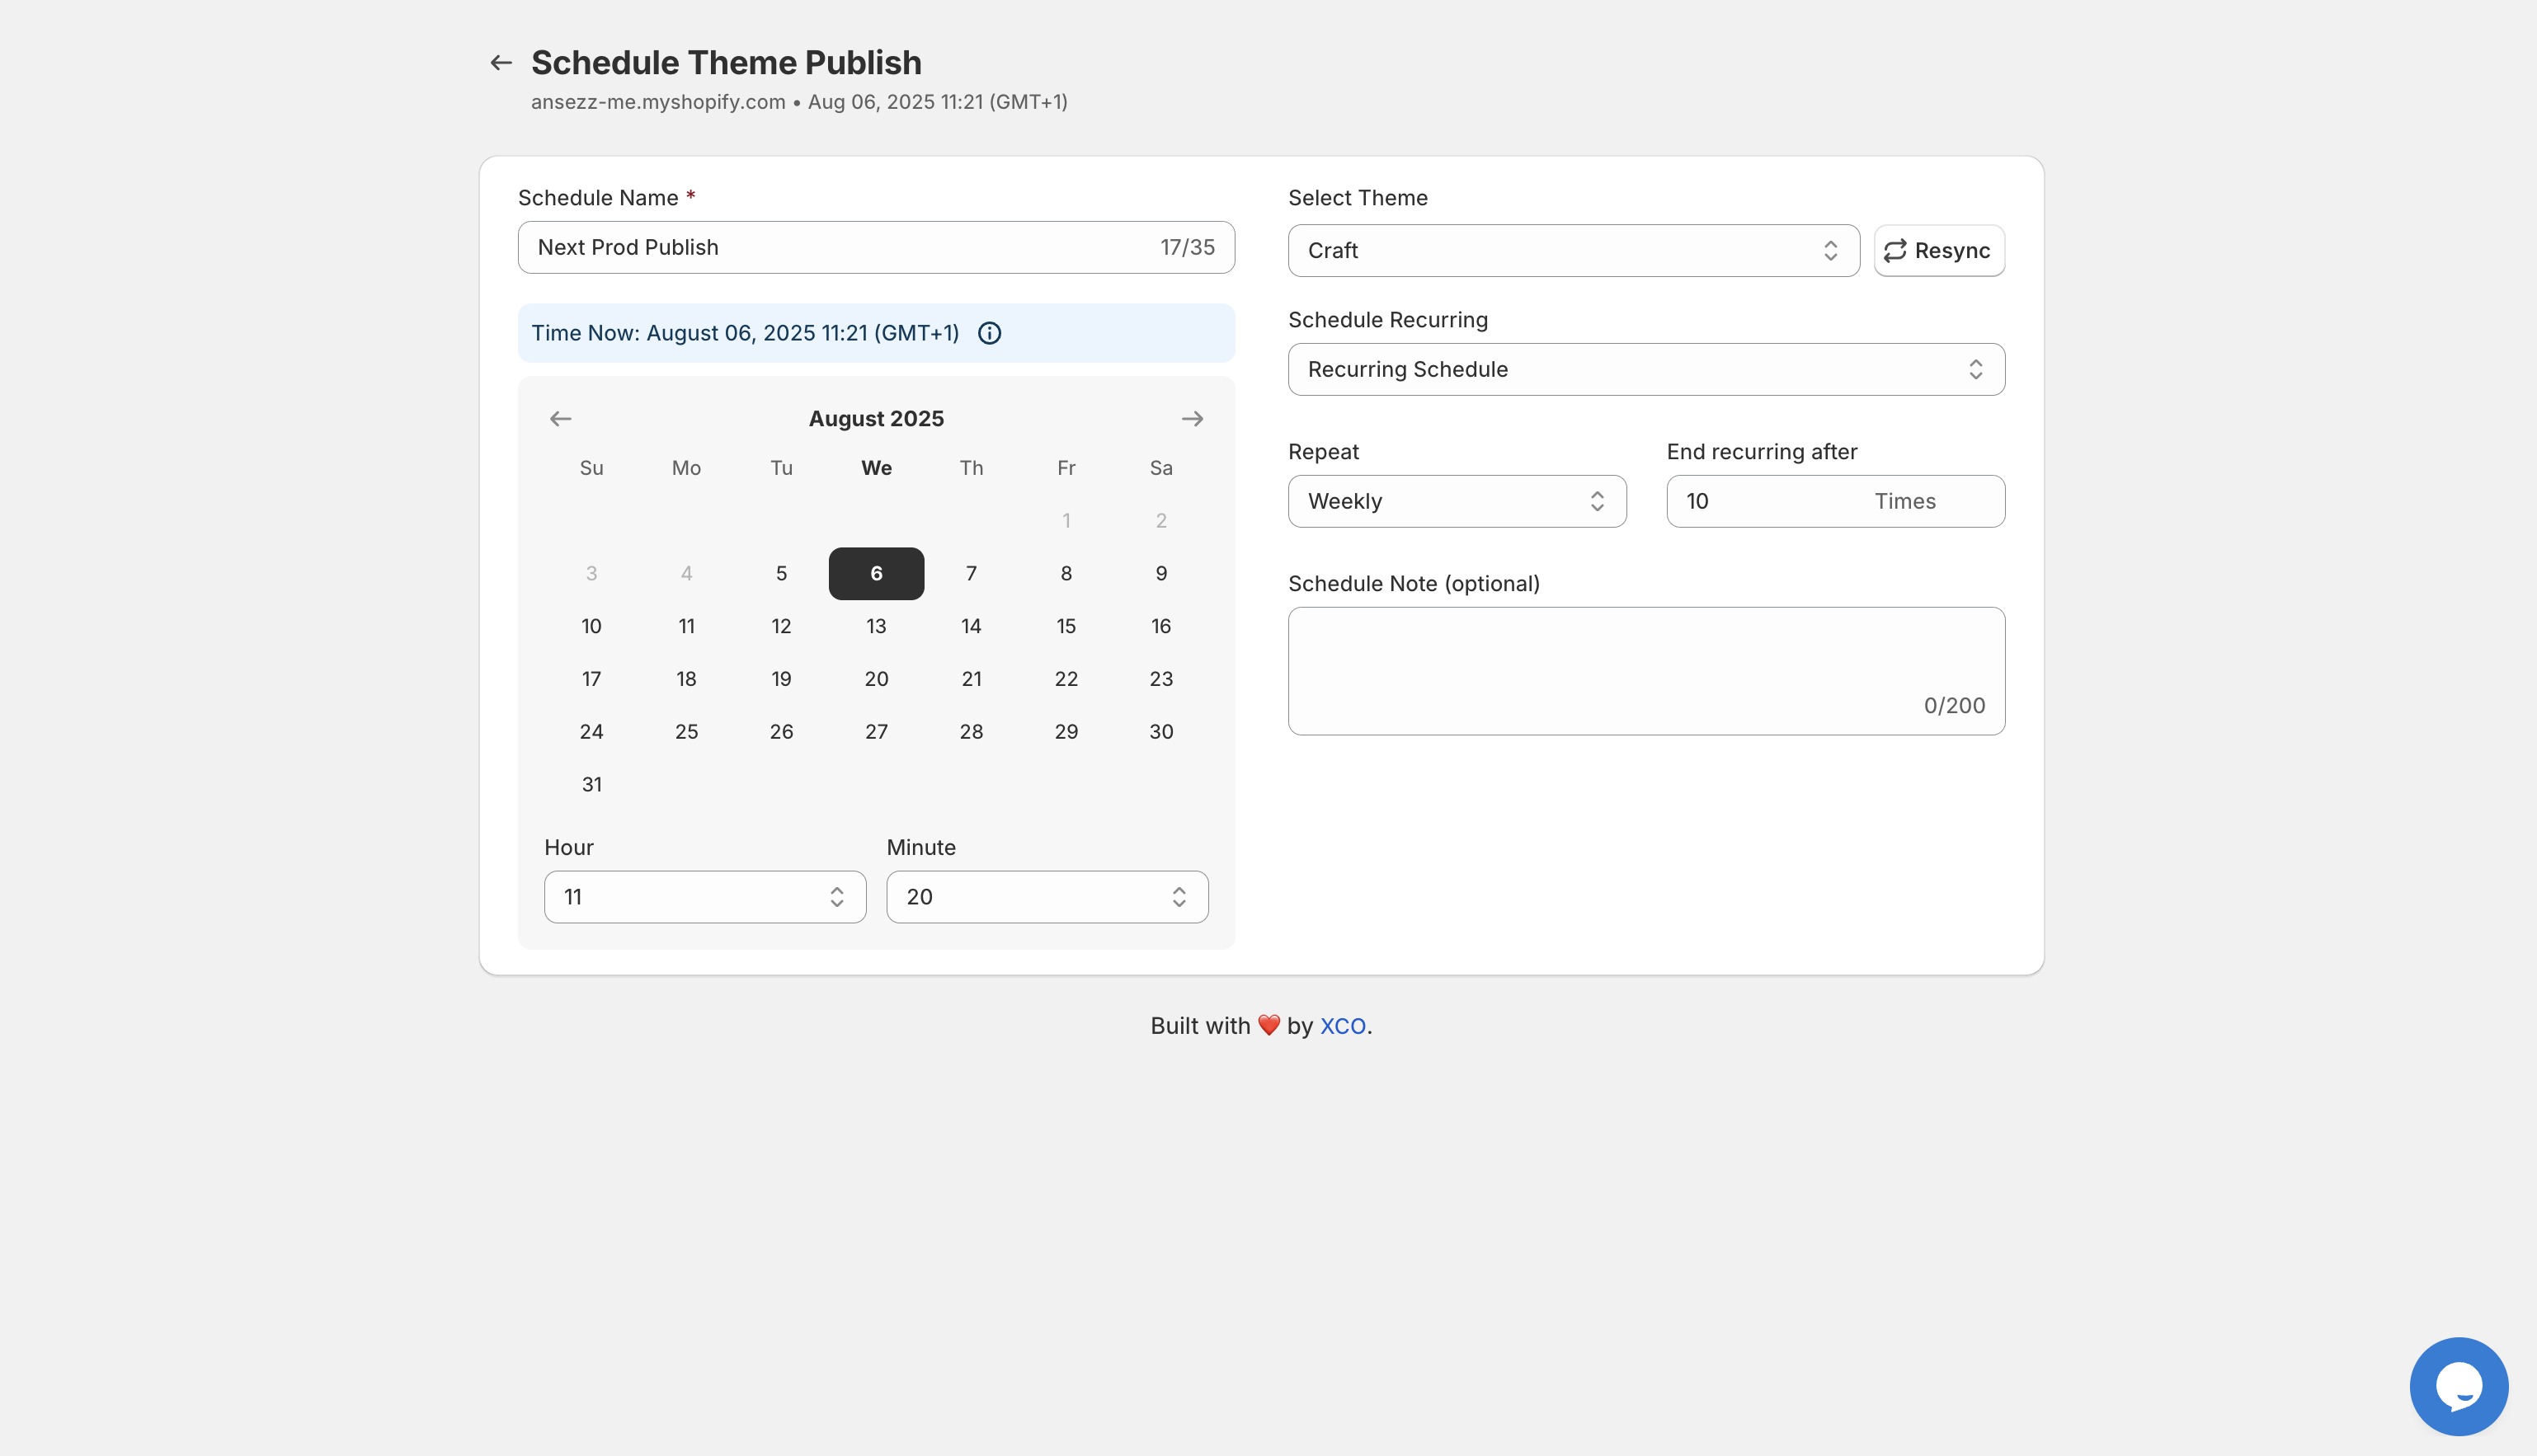Click the Resync button
The image size is (2537, 1456).
1937,250
